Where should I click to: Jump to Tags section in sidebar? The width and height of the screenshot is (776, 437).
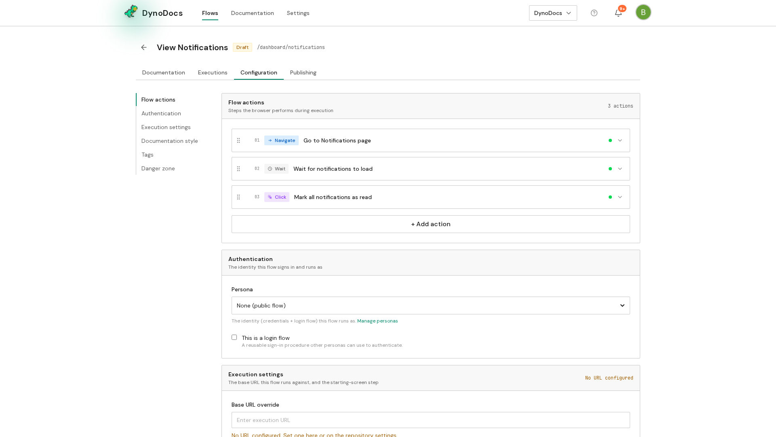coord(147,155)
